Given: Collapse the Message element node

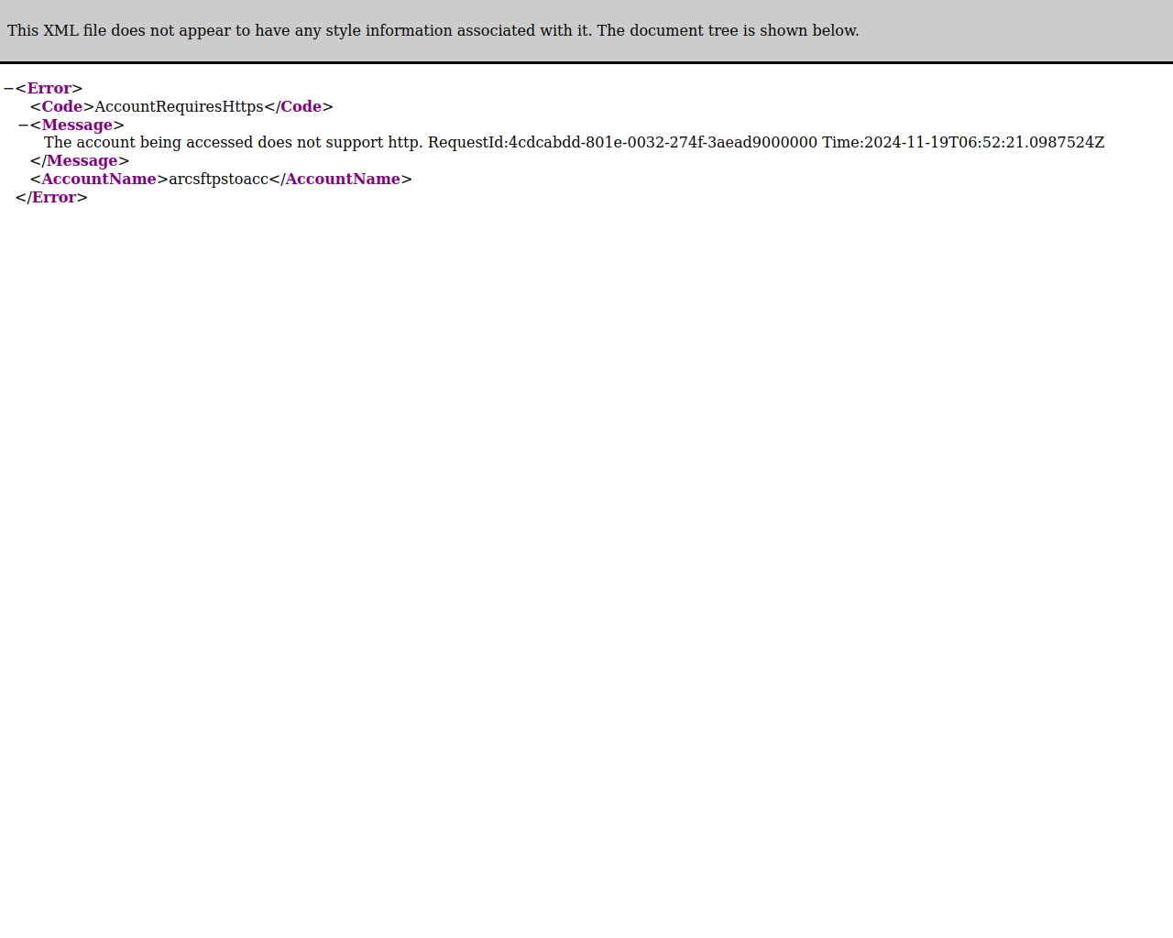Looking at the screenshot, I should point(24,125).
